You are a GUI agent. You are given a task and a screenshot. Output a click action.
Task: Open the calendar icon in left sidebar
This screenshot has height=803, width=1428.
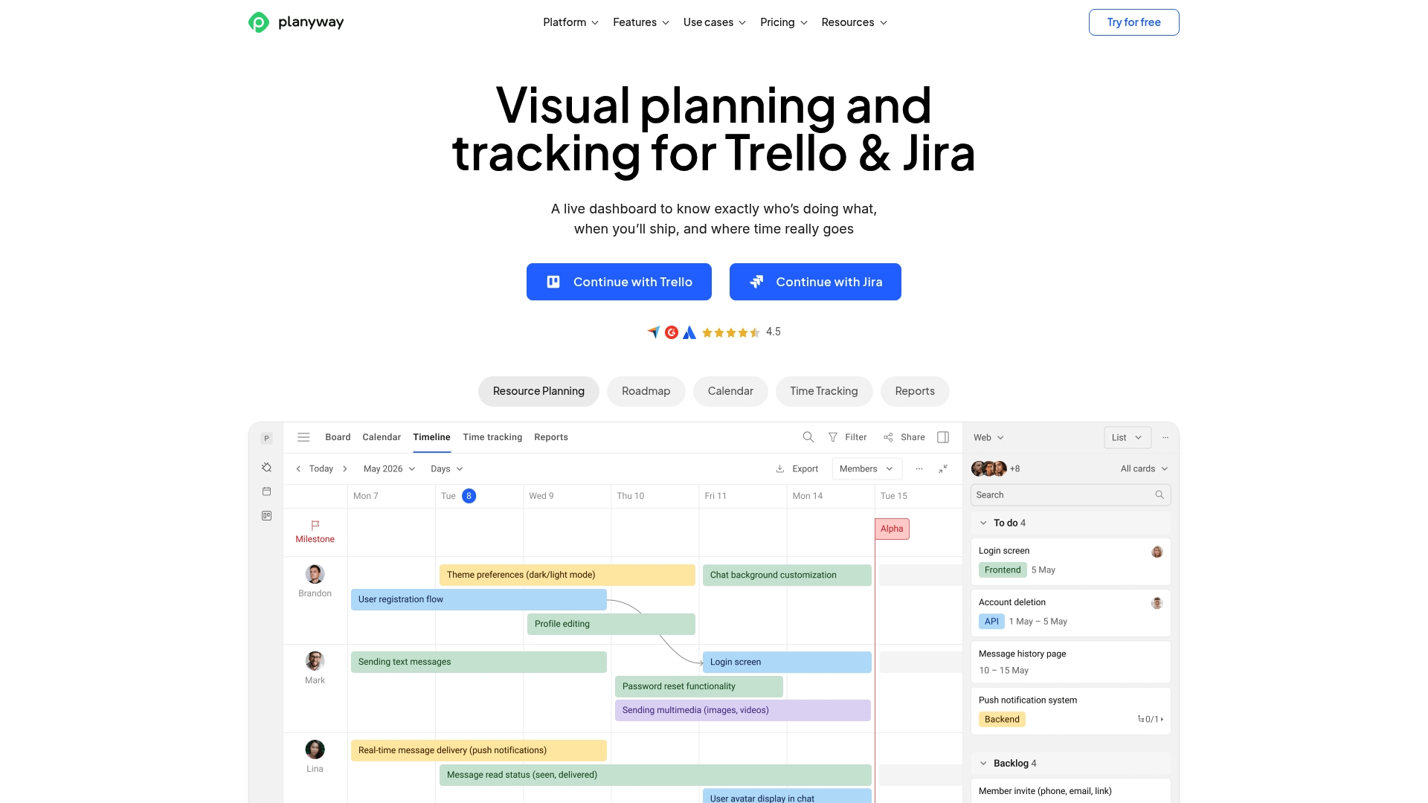coord(266,491)
